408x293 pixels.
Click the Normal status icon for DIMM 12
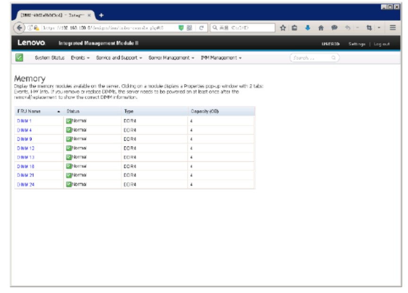[69, 148]
